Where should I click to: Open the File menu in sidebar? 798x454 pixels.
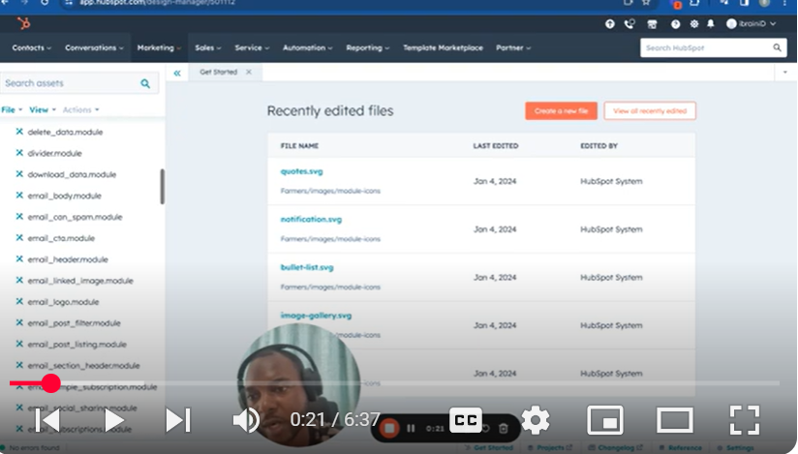click(13, 109)
